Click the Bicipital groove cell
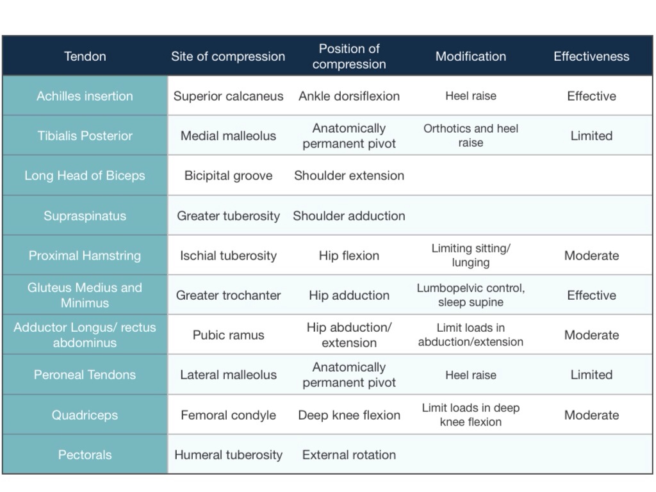Viewport: 656px width, 492px height. (228, 176)
